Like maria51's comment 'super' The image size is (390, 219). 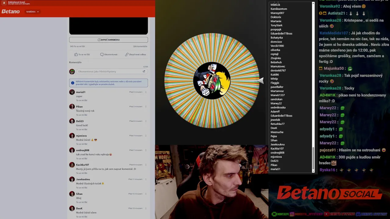click(82, 100)
